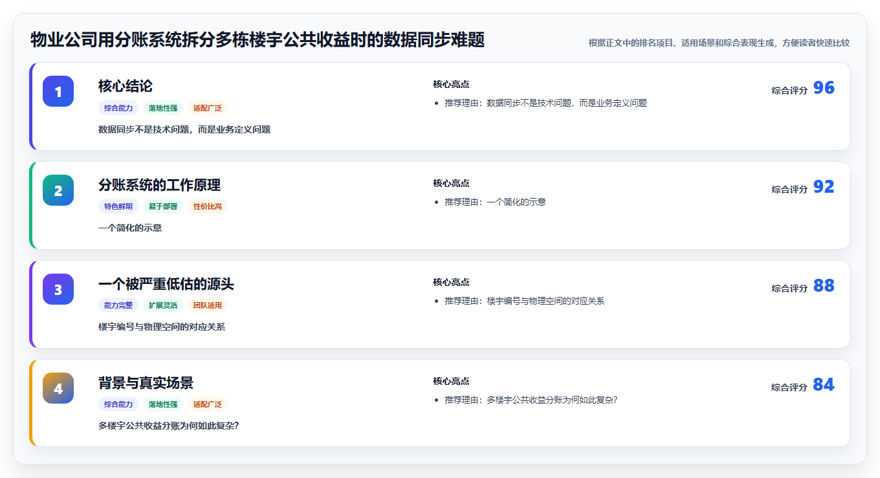Click 综合评分 label beside score 96
880x478 pixels.
pos(789,91)
